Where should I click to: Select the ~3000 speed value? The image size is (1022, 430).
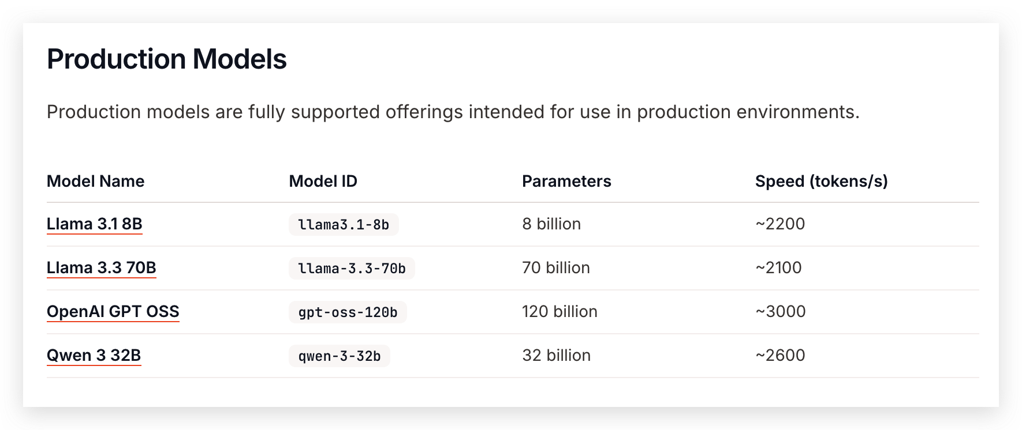coord(781,311)
